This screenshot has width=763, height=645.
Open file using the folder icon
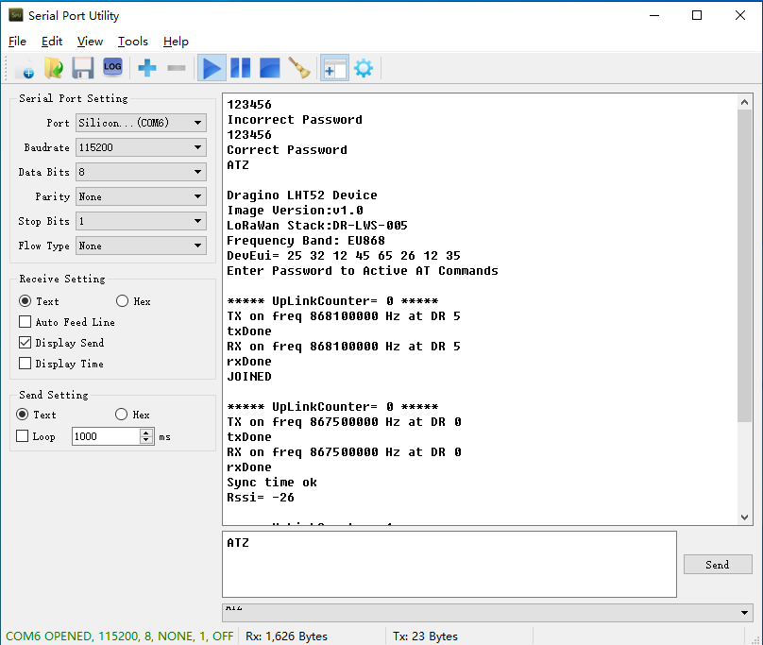pyautogui.click(x=54, y=68)
